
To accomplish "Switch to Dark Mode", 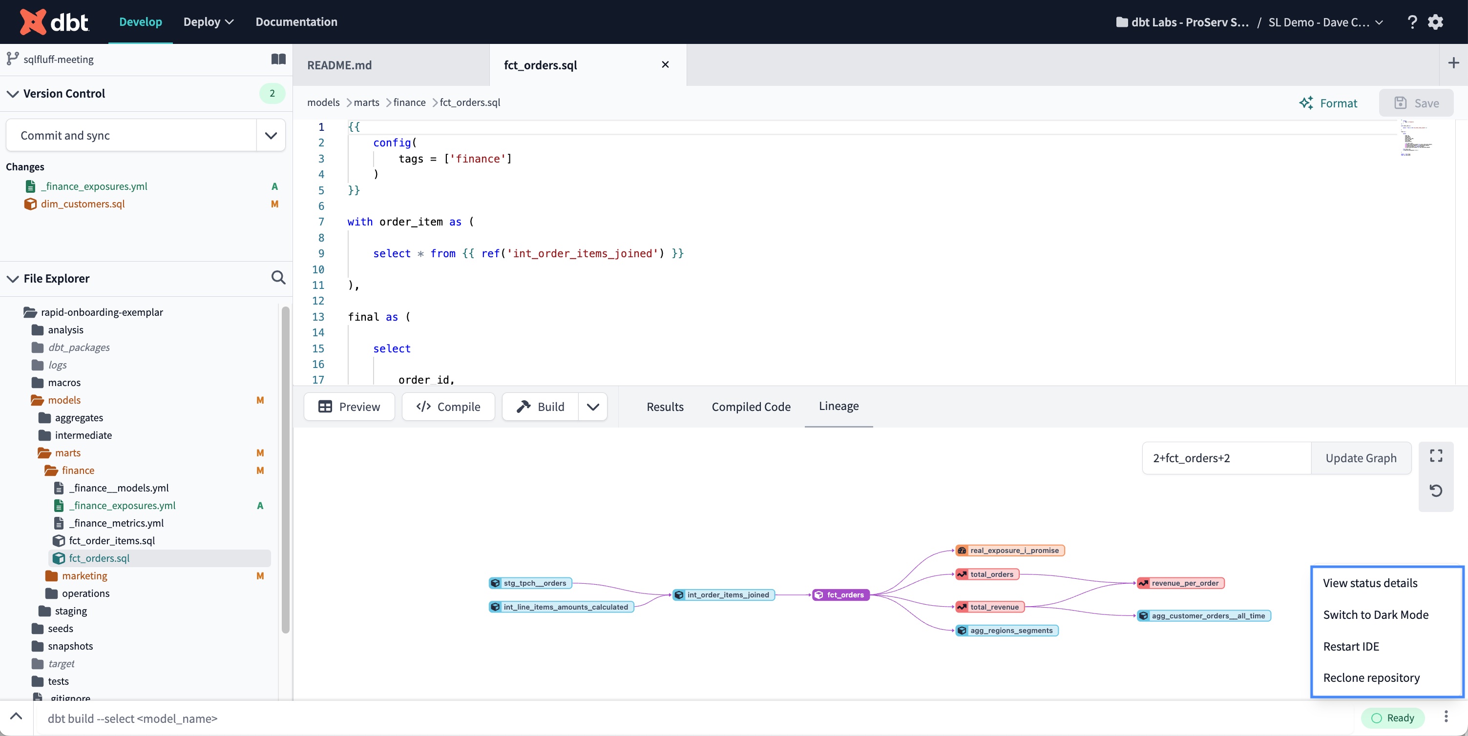I will click(1376, 614).
